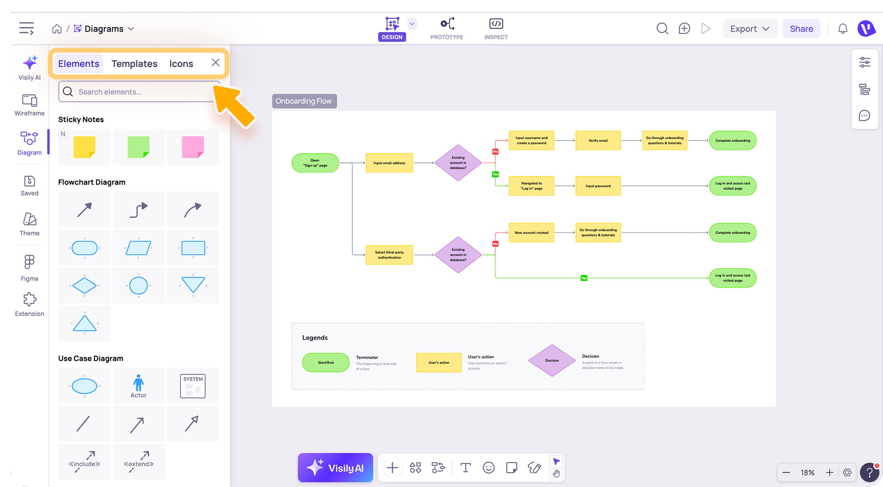Open the Extension sidebar panel
The width and height of the screenshot is (883, 487).
pos(29,305)
